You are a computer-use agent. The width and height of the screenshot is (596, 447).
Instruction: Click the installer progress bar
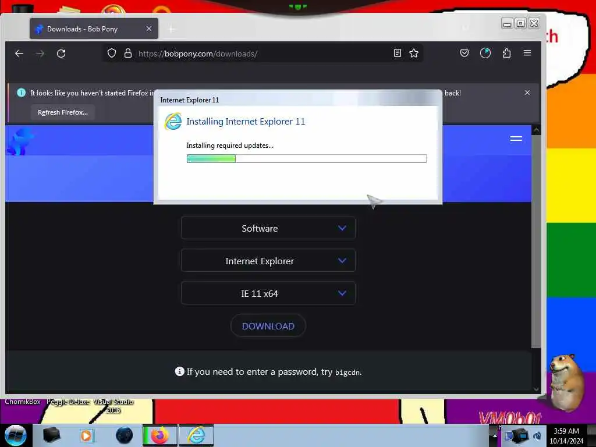click(307, 158)
